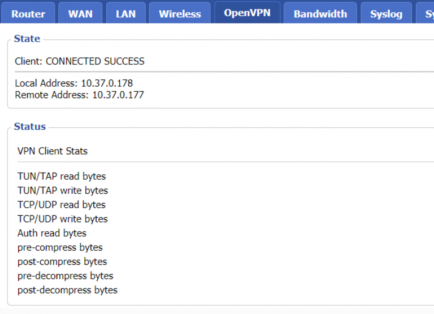The image size is (434, 314).
Task: Click the State section heading
Action: [x=27, y=39]
